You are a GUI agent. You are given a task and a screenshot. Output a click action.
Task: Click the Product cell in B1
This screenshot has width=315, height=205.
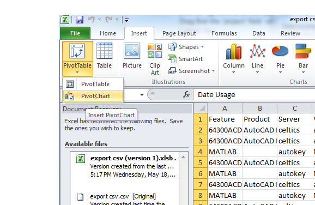click(260, 119)
